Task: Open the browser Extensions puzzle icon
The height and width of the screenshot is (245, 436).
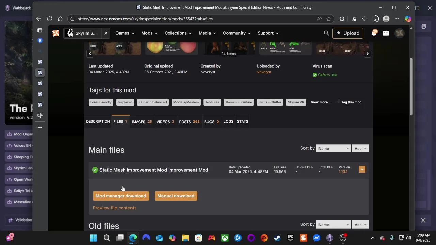Action: coord(342,19)
